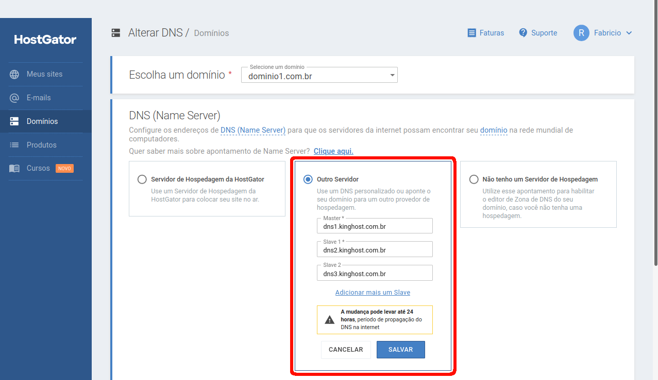Click the NOVO badge next to Cursos
This screenshot has width=658, height=380.
64,169
